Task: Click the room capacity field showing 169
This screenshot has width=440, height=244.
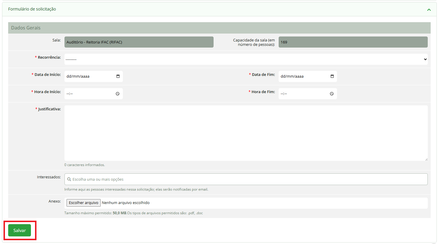Action: 353,42
